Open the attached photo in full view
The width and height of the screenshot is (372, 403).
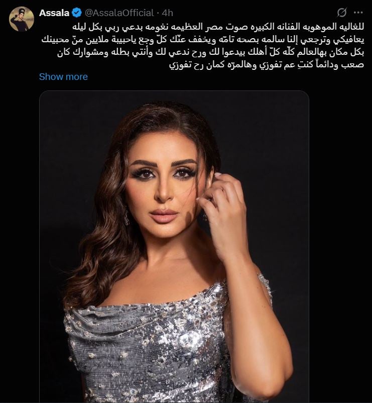coord(174,247)
